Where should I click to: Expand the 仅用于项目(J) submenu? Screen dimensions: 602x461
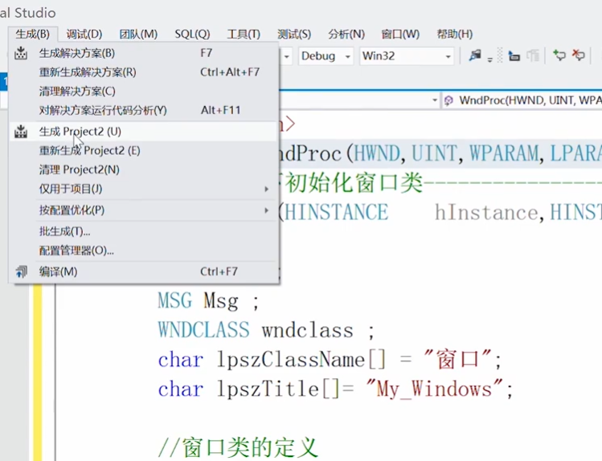144,189
